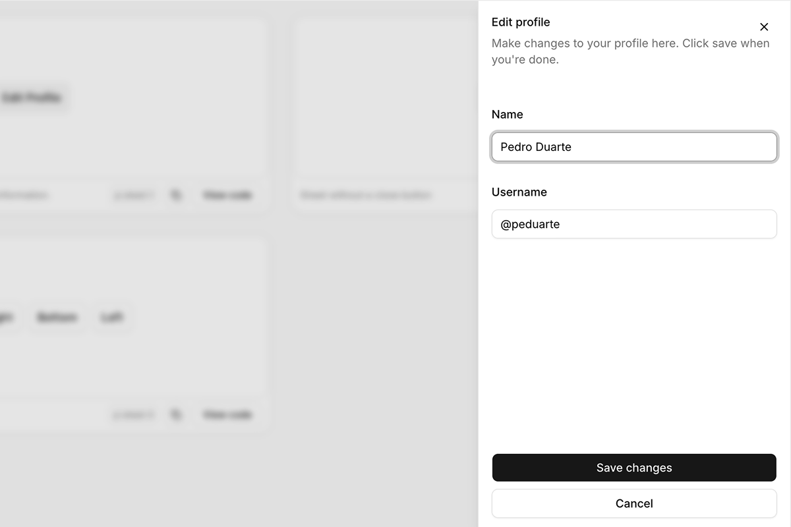Click the copy icon under the Edit Profile card
Viewport: 791px width, 527px height.
[176, 195]
